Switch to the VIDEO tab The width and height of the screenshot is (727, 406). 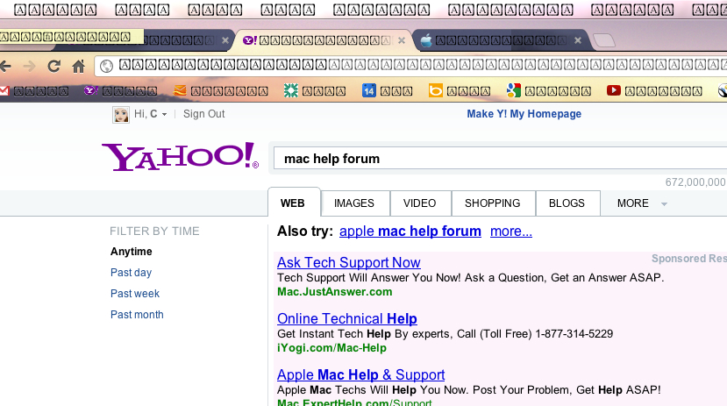(x=419, y=203)
